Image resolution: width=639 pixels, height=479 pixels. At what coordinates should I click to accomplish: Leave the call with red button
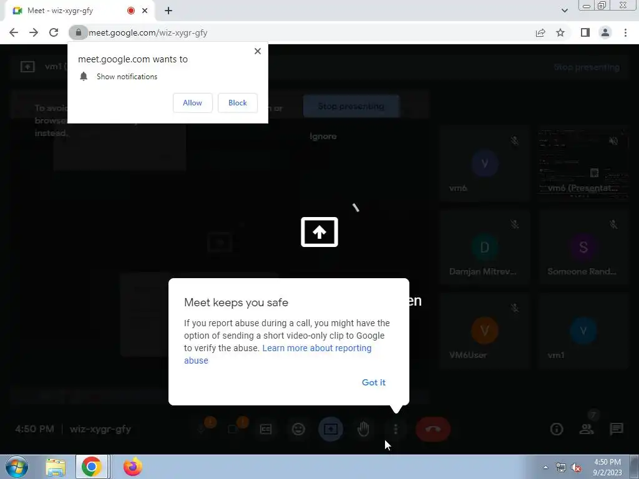click(x=433, y=429)
